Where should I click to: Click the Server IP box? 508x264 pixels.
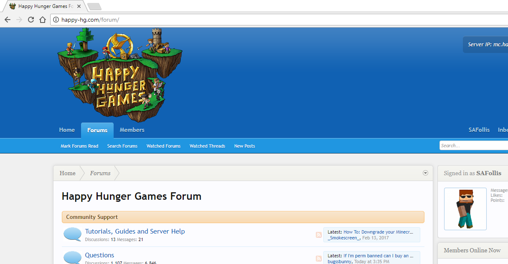485,45
